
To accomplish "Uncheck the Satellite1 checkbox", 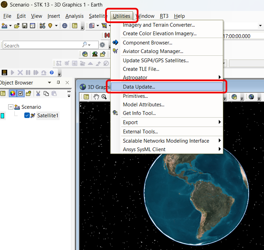I will point(27,115).
